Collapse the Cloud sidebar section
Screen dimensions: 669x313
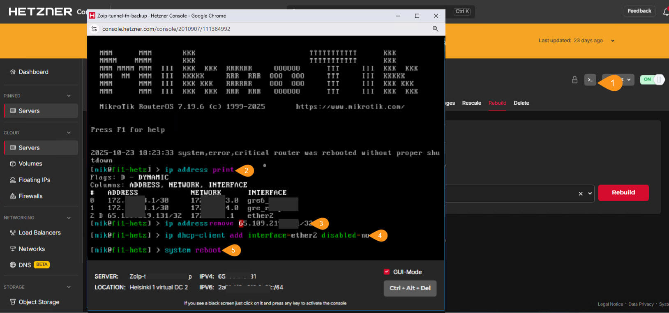pos(69,133)
